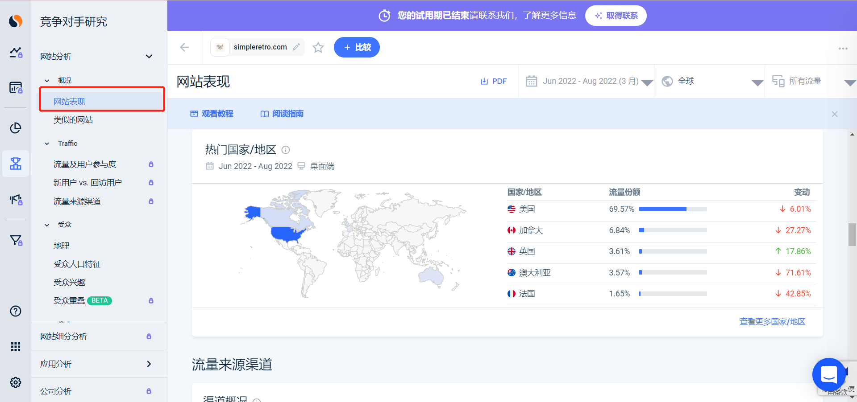Select 地理 under the 受众 section

tap(62, 245)
